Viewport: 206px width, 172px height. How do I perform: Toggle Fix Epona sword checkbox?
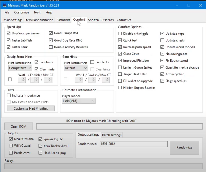(162, 60)
